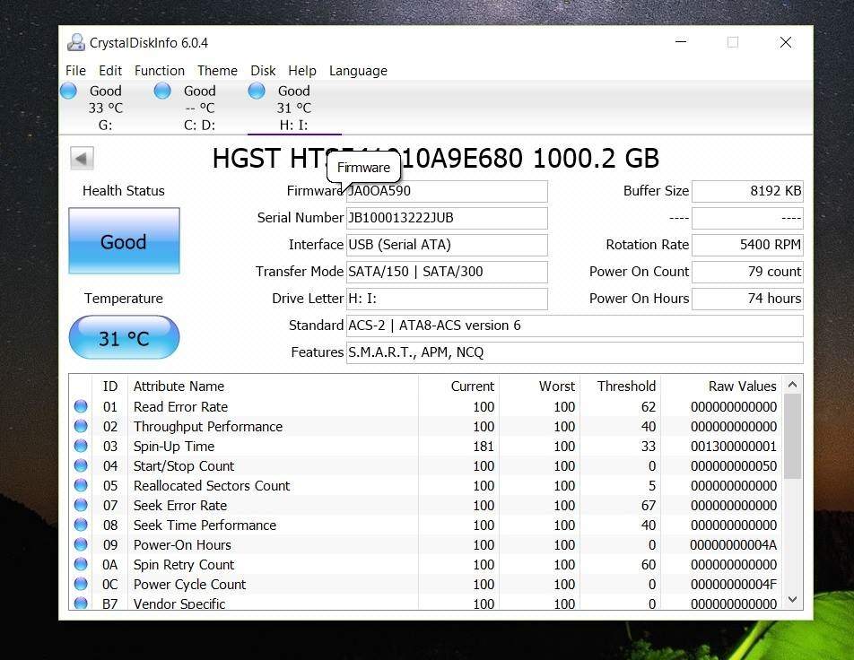Click the disk model title HGST 1000.2 GB
This screenshot has width=854, height=660.
pos(436,159)
